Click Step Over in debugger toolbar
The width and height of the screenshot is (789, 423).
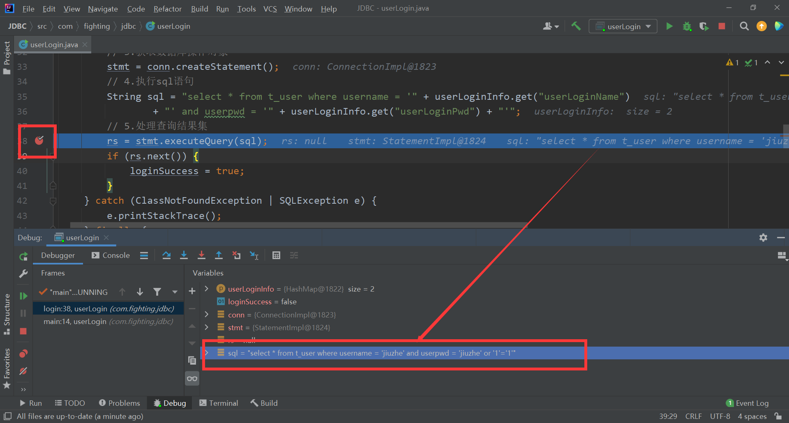pos(166,255)
